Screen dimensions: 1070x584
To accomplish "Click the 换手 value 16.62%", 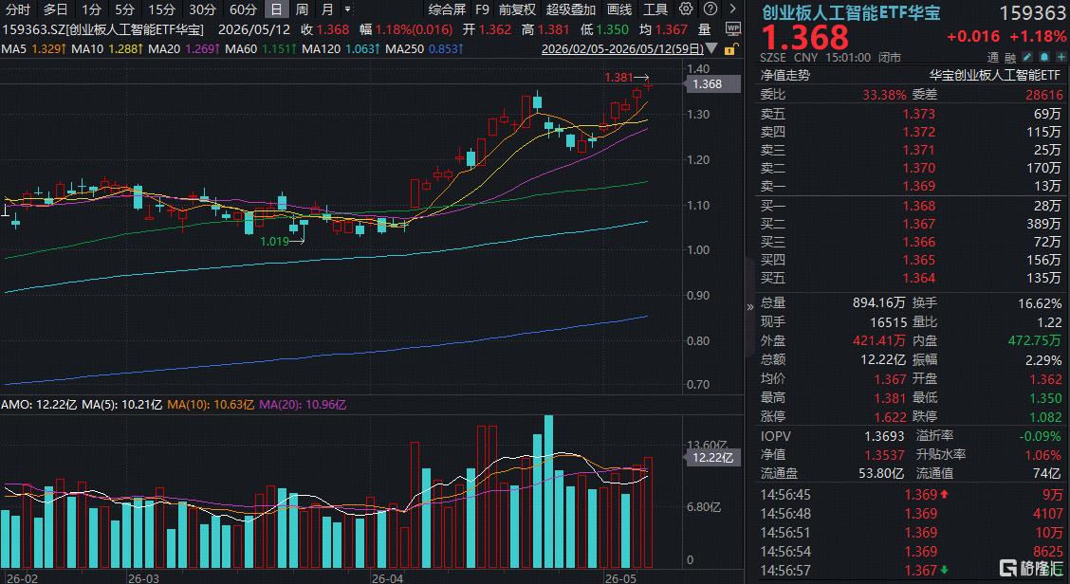I will coord(1039,303).
